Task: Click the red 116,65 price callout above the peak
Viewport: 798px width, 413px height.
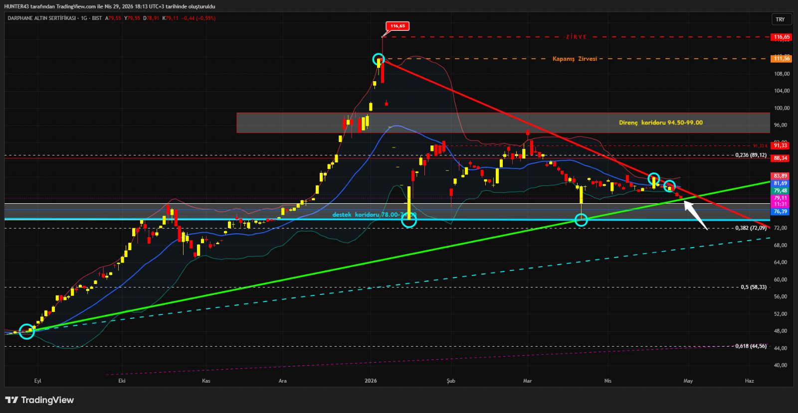Action: tap(398, 26)
